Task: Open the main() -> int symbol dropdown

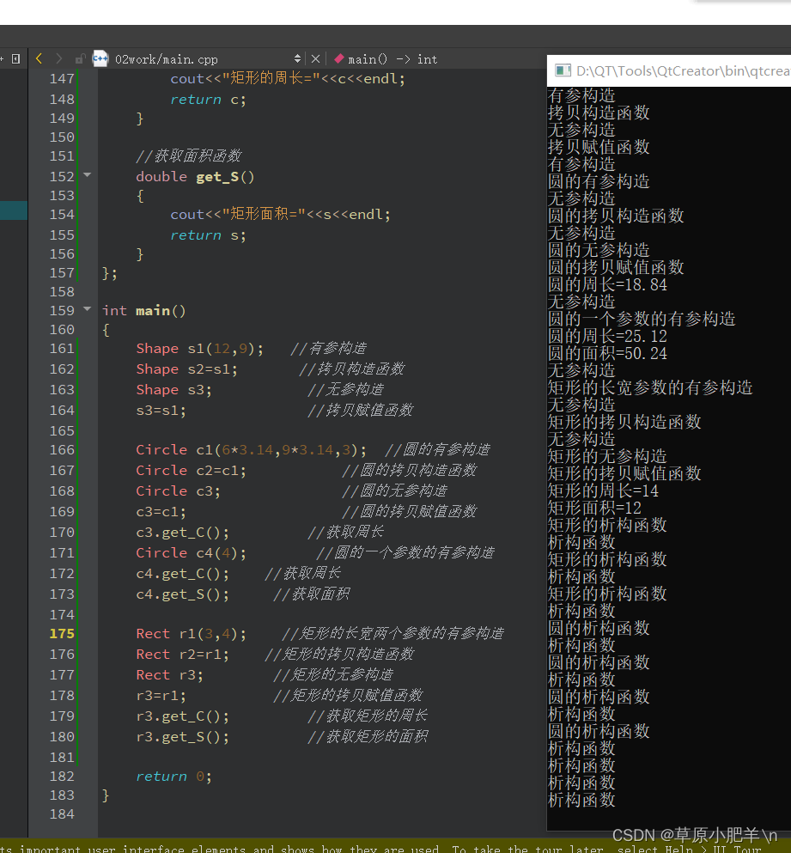Action: 392,58
